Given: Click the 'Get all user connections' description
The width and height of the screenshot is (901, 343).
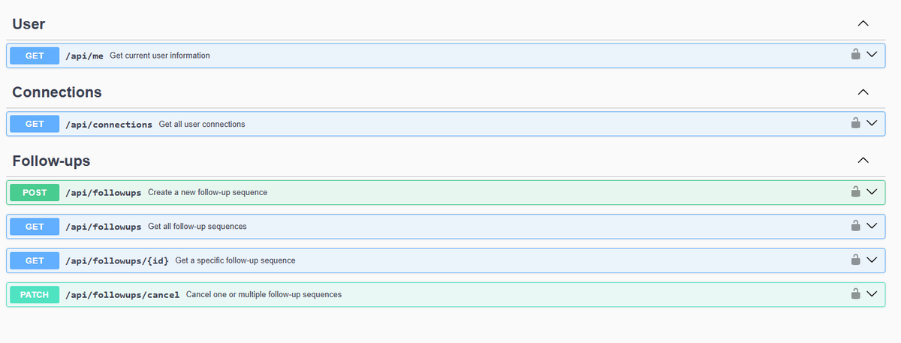Looking at the screenshot, I should point(202,124).
